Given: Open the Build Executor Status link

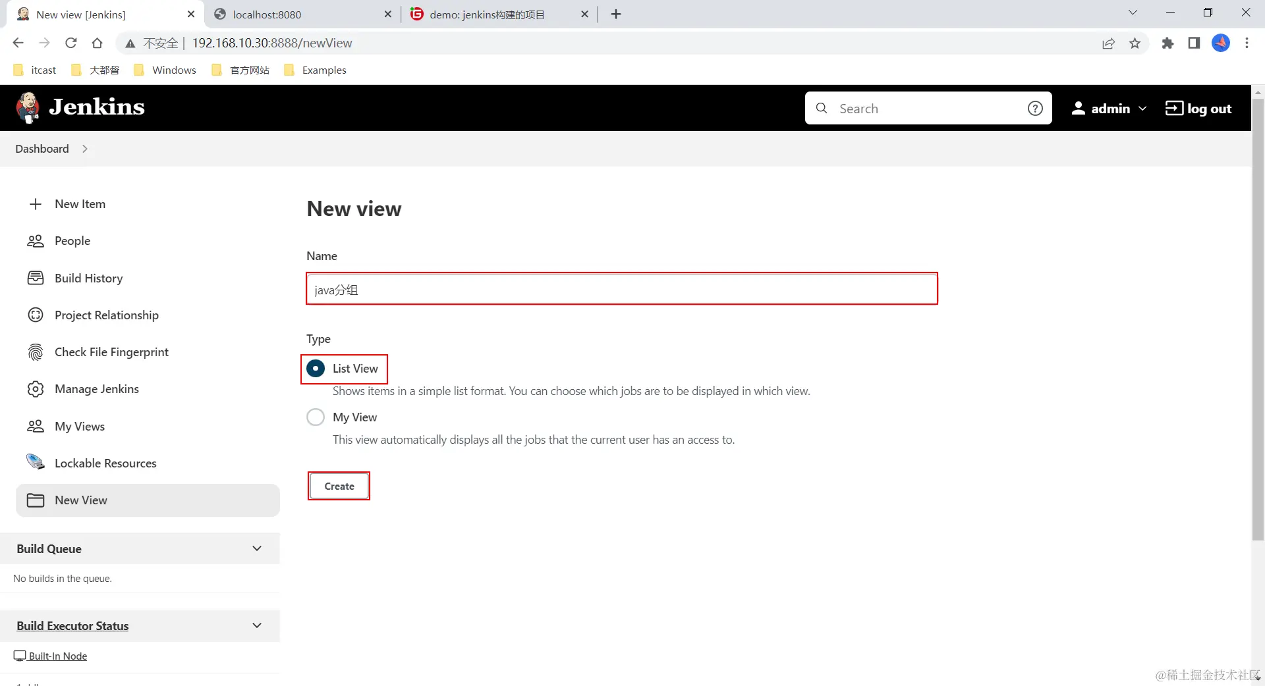Looking at the screenshot, I should (x=72, y=625).
